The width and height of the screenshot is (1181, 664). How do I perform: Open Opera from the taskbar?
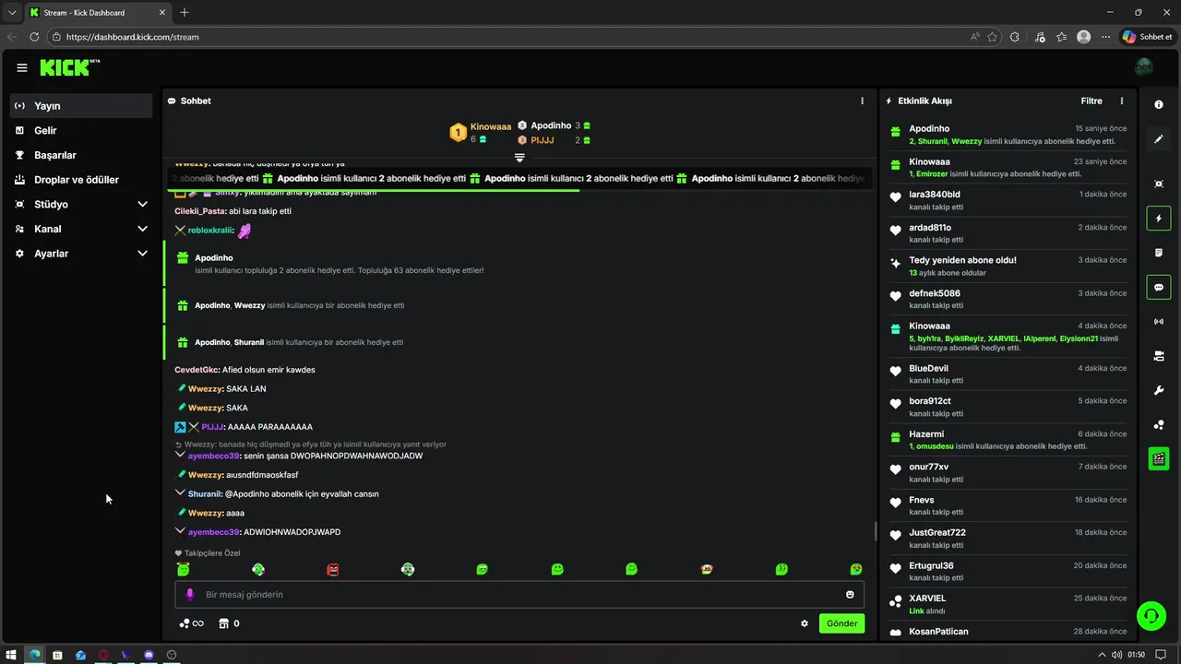(103, 655)
